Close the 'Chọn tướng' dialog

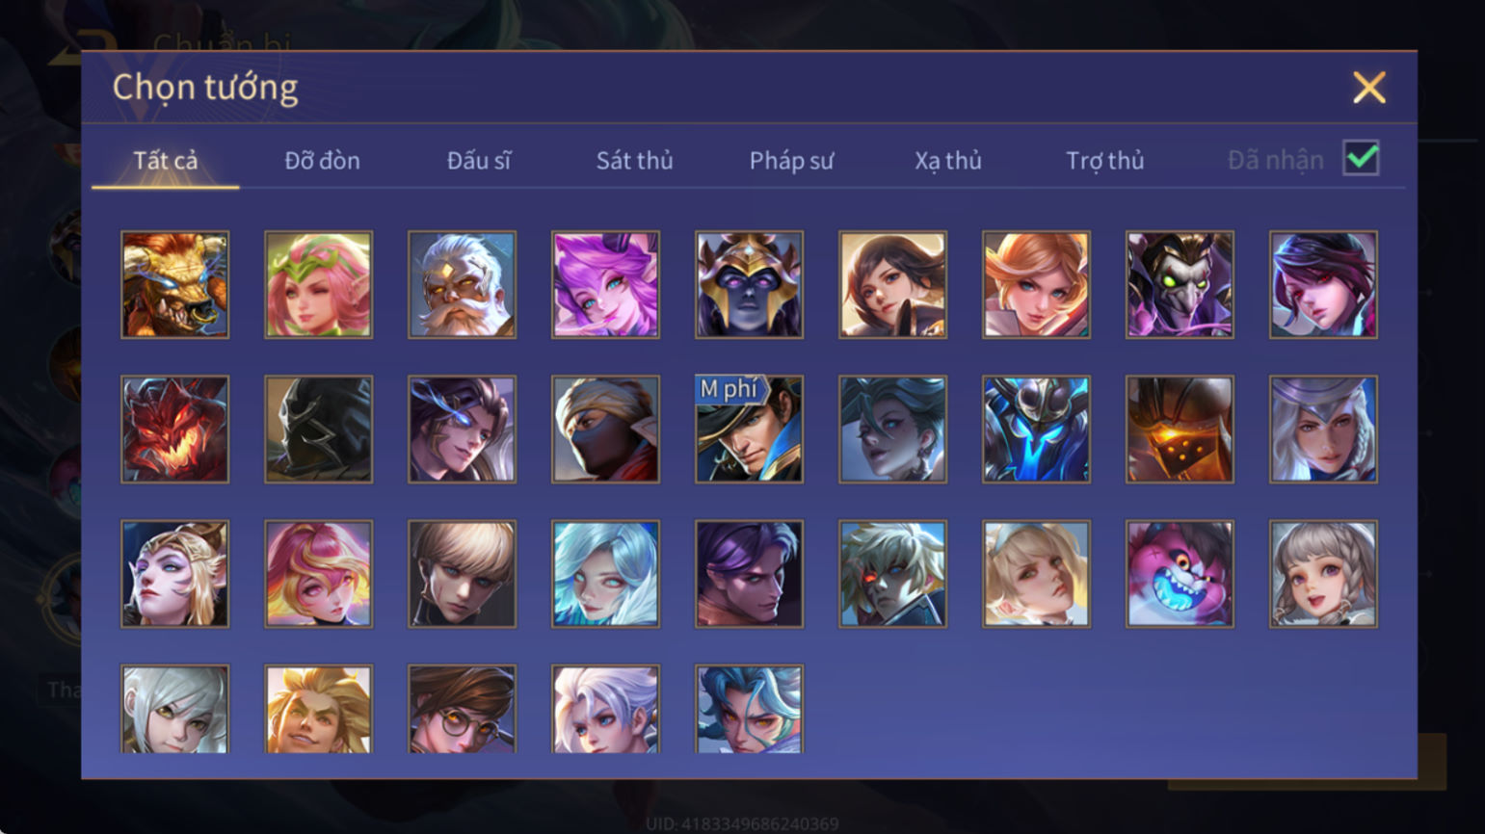[1368, 88]
